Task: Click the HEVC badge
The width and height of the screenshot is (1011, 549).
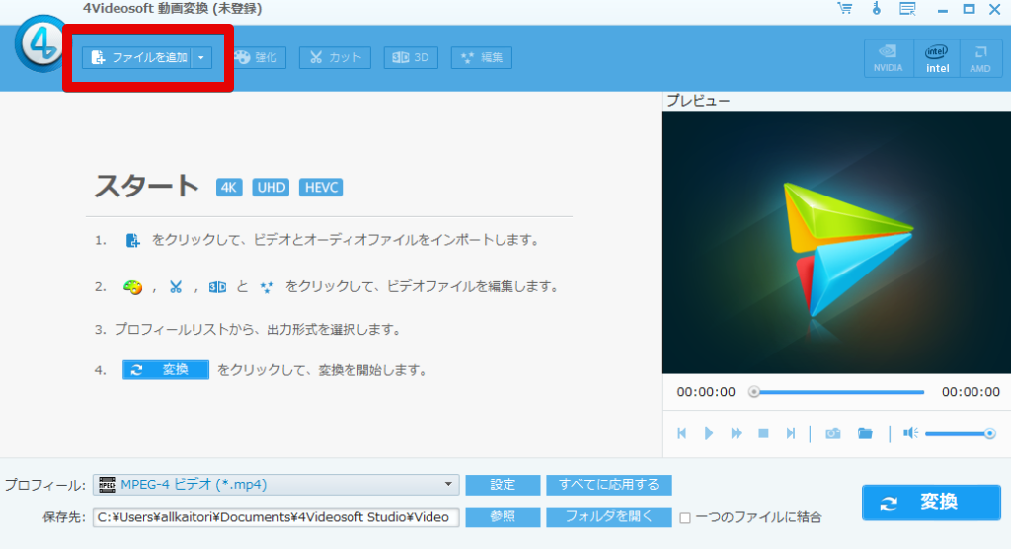Action: [x=321, y=187]
